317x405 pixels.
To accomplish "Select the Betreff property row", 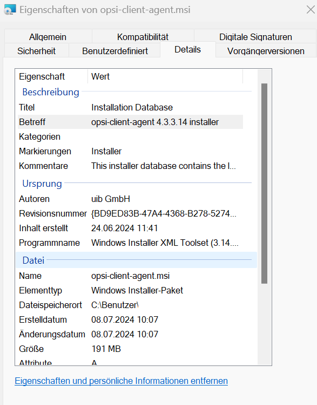I will pos(130,122).
